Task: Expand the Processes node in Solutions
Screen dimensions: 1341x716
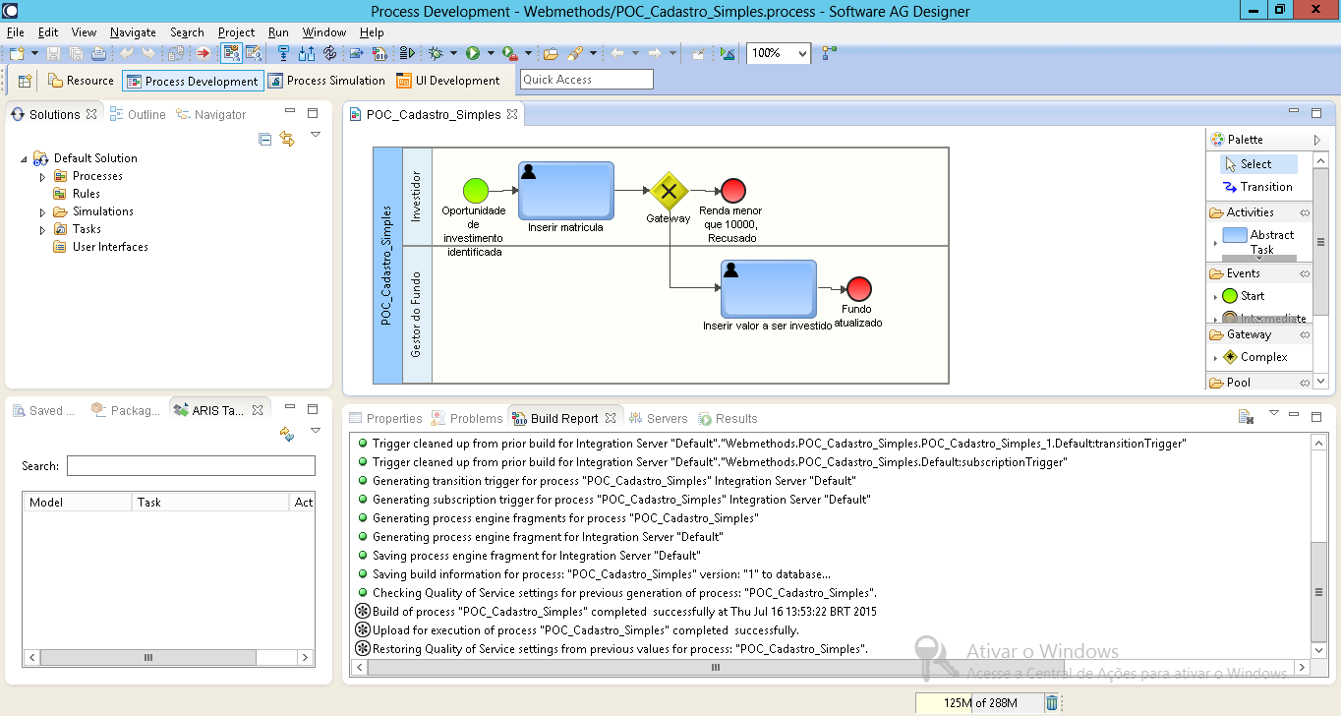Action: click(41, 175)
